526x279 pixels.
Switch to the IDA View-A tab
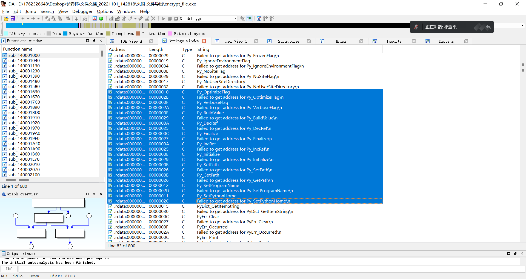(131, 41)
